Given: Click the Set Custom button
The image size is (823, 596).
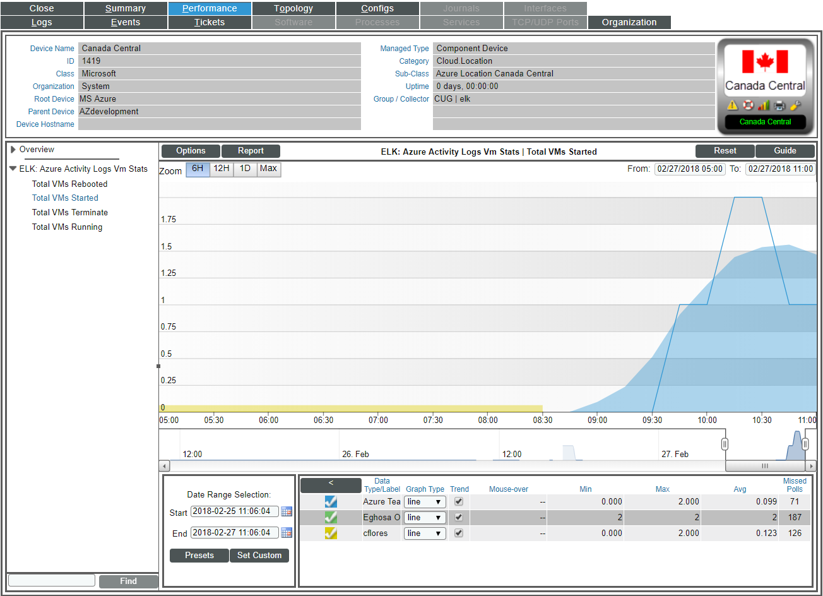Looking at the screenshot, I should [x=259, y=556].
